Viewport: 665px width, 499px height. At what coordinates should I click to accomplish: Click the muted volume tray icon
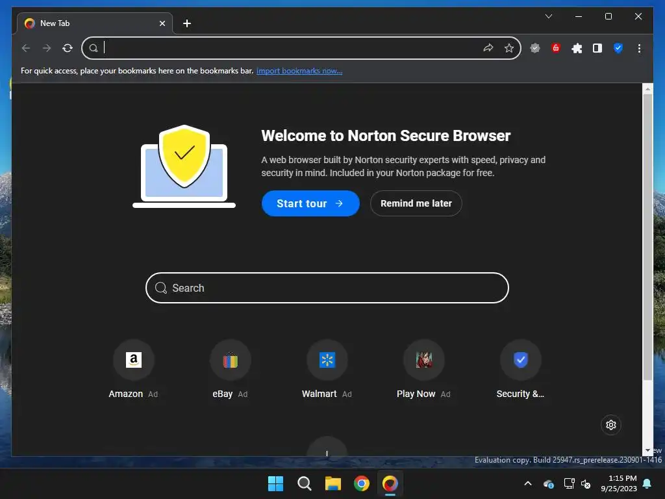[x=586, y=483]
